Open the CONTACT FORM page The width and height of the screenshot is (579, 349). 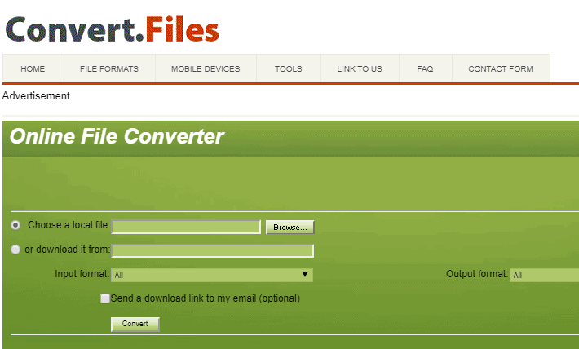click(501, 68)
